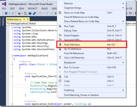137x107 pixels.
Task: Open the Toolbox side panel
Action: point(3,22)
